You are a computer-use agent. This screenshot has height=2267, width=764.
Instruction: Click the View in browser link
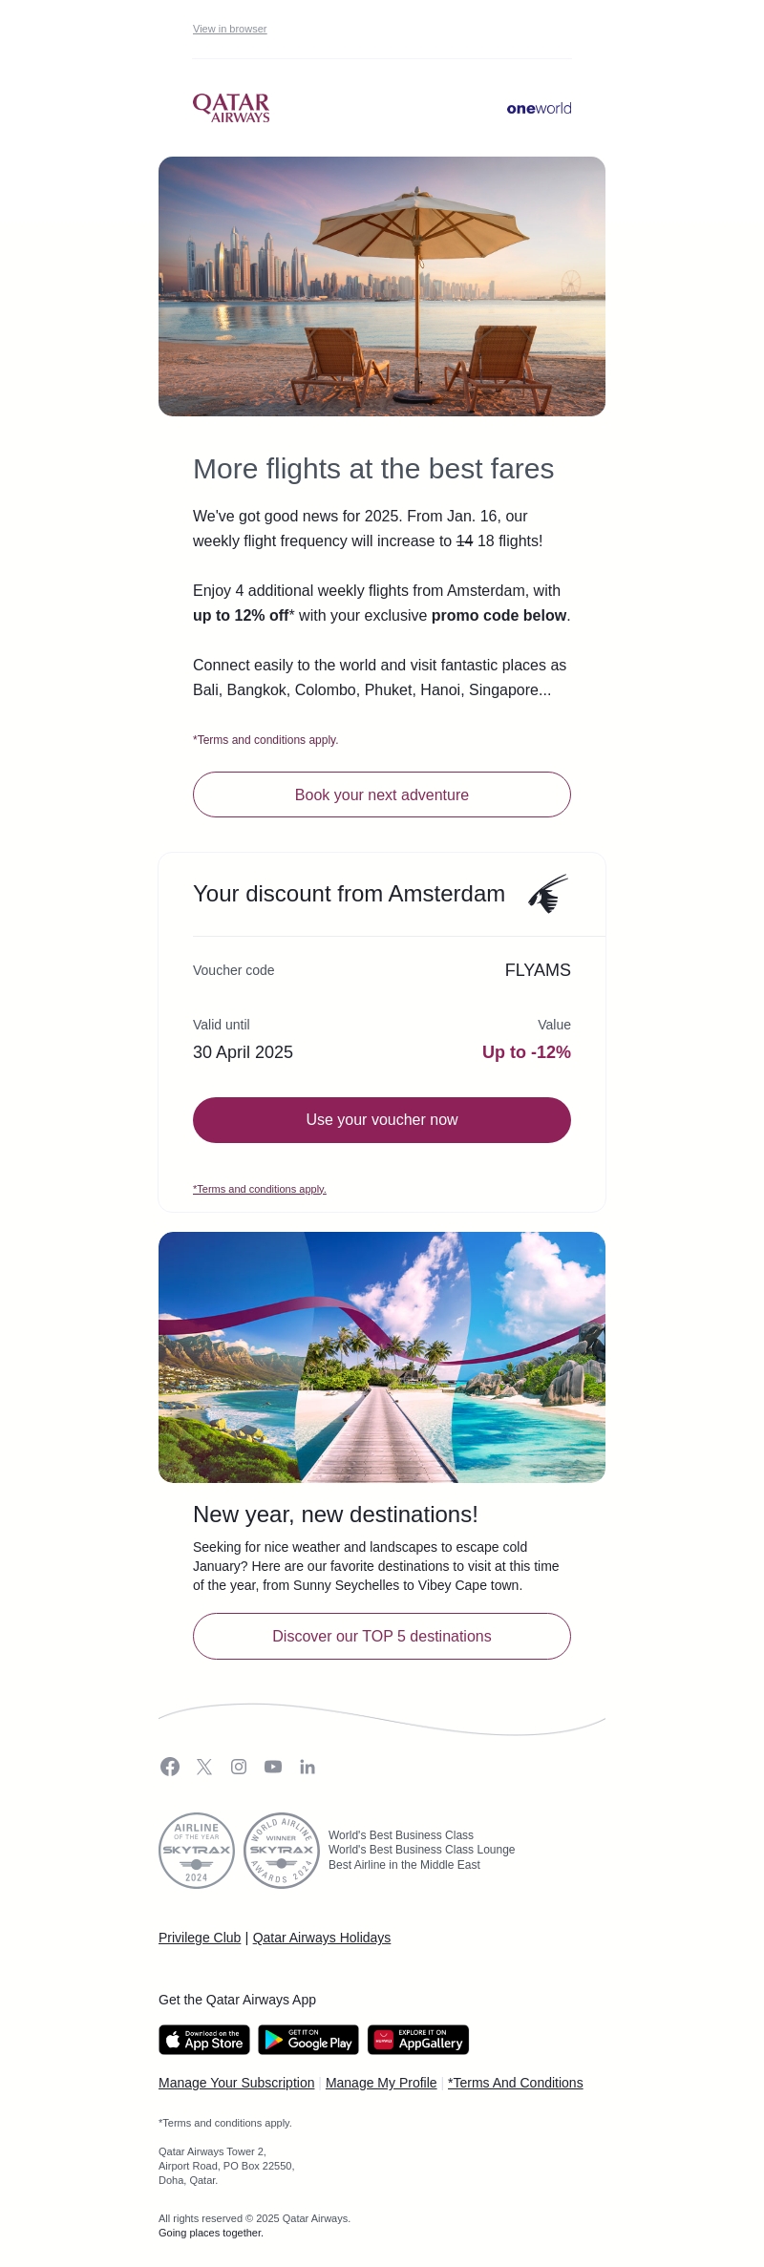click(230, 30)
